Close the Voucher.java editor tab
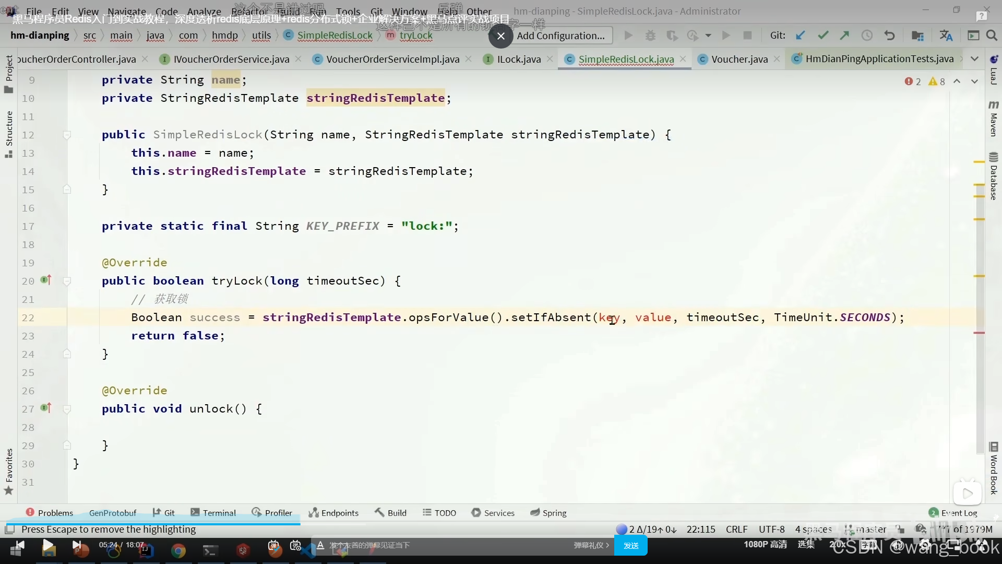The height and width of the screenshot is (564, 1002). pos(777,59)
